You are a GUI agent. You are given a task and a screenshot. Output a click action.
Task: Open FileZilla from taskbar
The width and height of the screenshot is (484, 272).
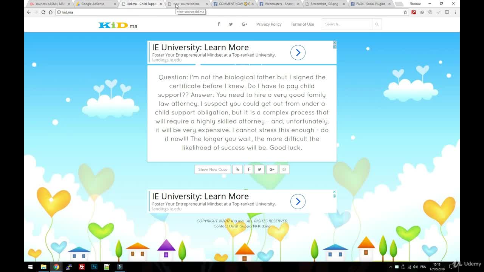point(82,267)
